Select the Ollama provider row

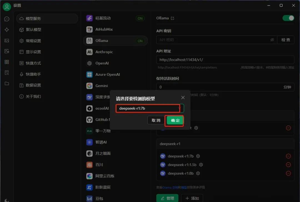pos(115,41)
